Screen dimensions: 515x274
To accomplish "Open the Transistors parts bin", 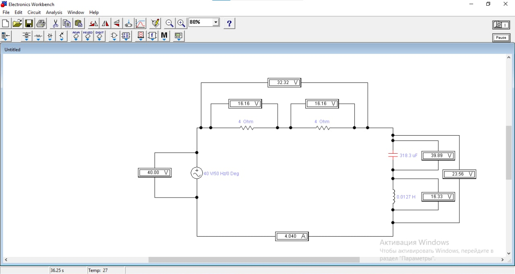I will 62,36.
